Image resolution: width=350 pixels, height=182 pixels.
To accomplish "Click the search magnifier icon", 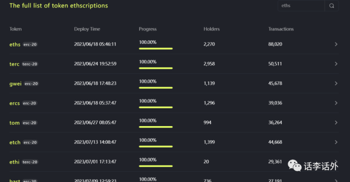I will click(x=331, y=6).
